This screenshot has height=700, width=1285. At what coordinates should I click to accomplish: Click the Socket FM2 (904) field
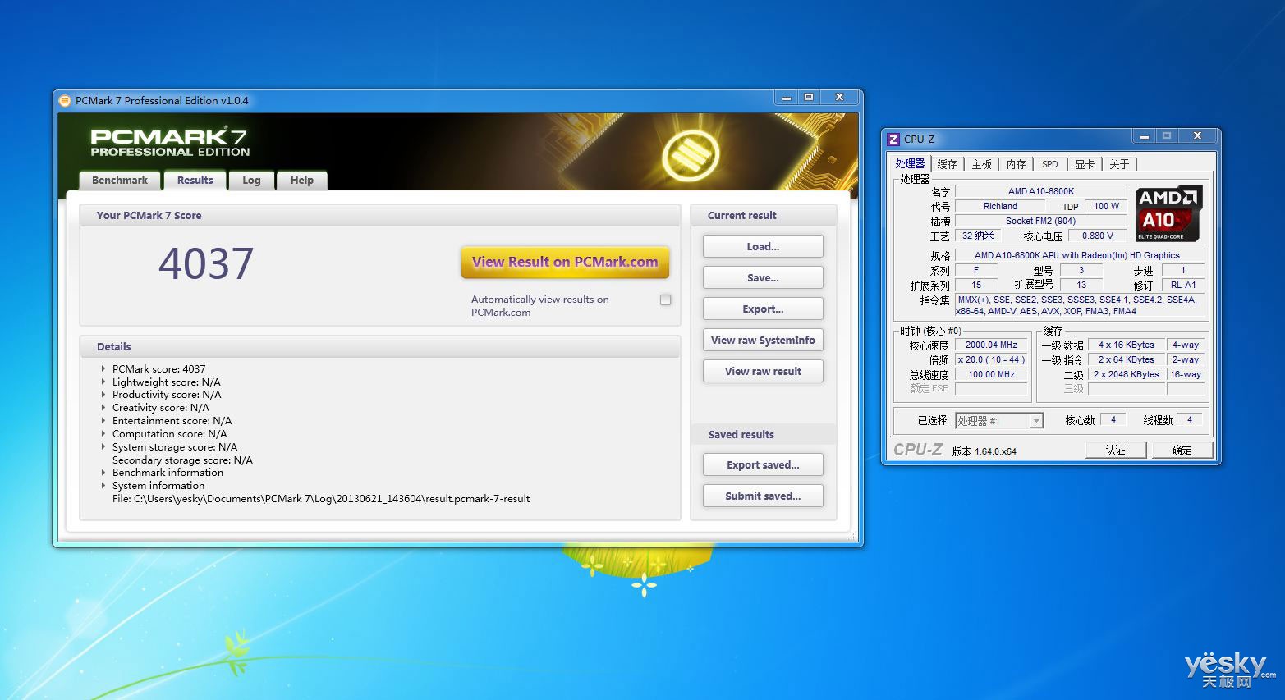pos(1040,221)
